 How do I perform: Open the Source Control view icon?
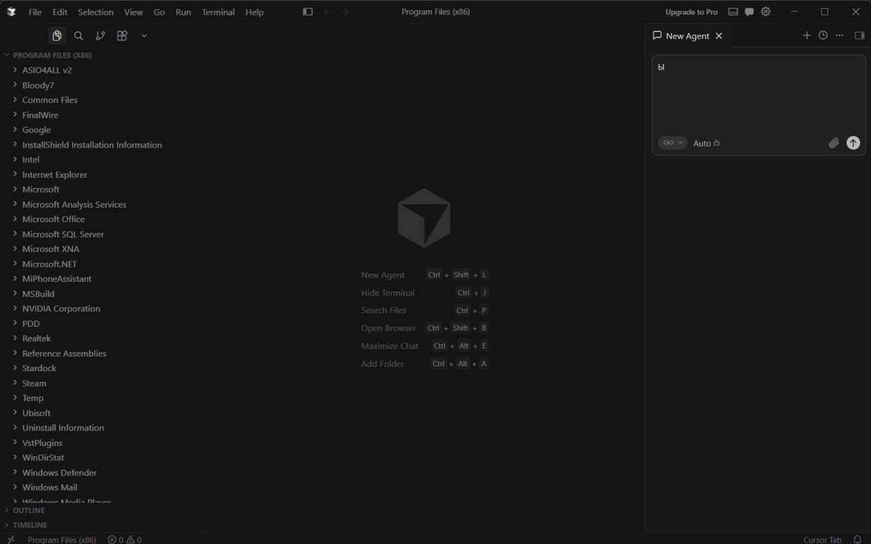101,35
